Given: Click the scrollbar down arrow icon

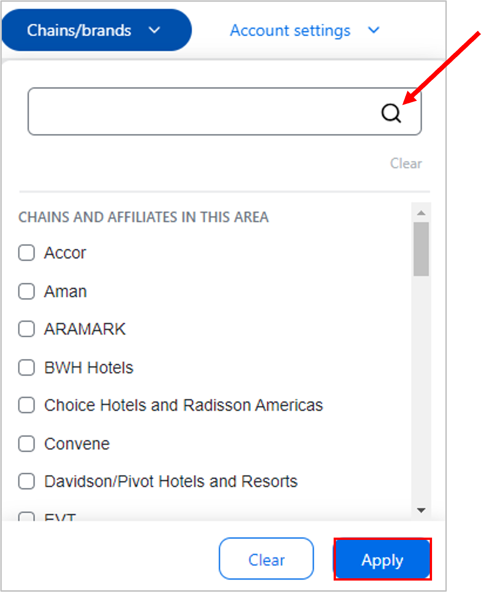Looking at the screenshot, I should point(422,510).
